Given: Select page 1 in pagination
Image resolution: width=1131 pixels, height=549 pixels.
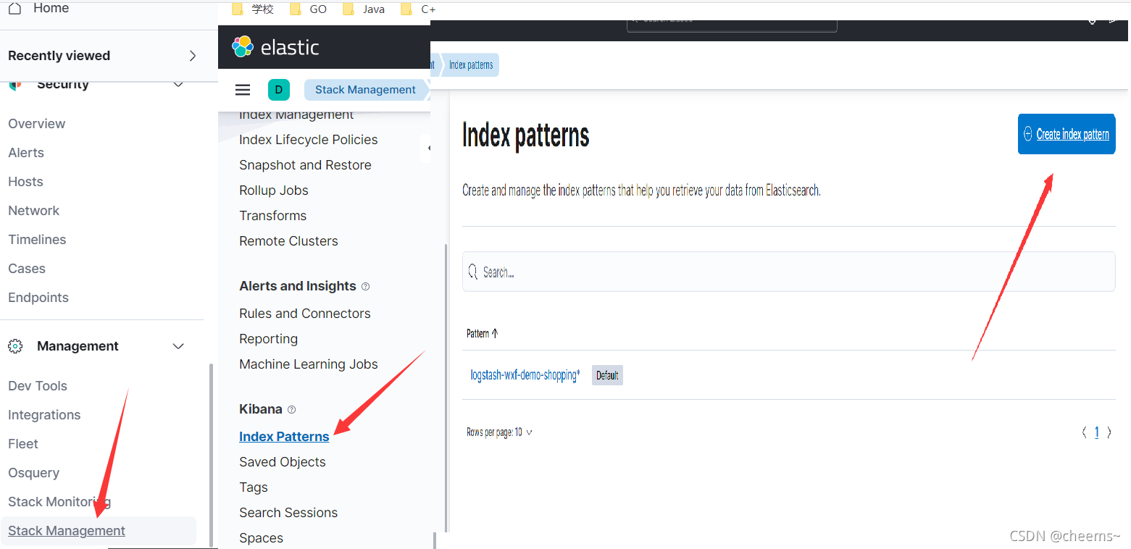Looking at the screenshot, I should click(x=1097, y=432).
